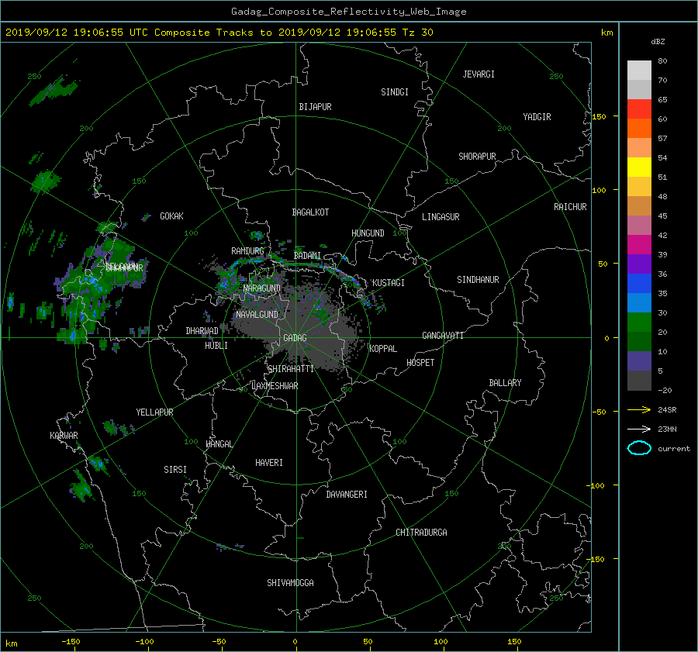Click the Gadag_Composite_Reflectivity_Web_Image title
Screen dimensions: 698x652
tap(348, 12)
